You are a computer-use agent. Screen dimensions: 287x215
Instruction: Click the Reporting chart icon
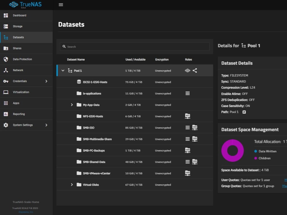[6, 114]
